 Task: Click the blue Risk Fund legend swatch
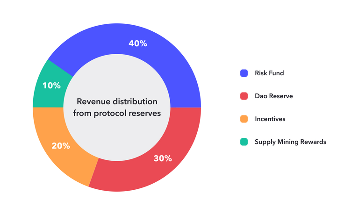[x=244, y=73]
